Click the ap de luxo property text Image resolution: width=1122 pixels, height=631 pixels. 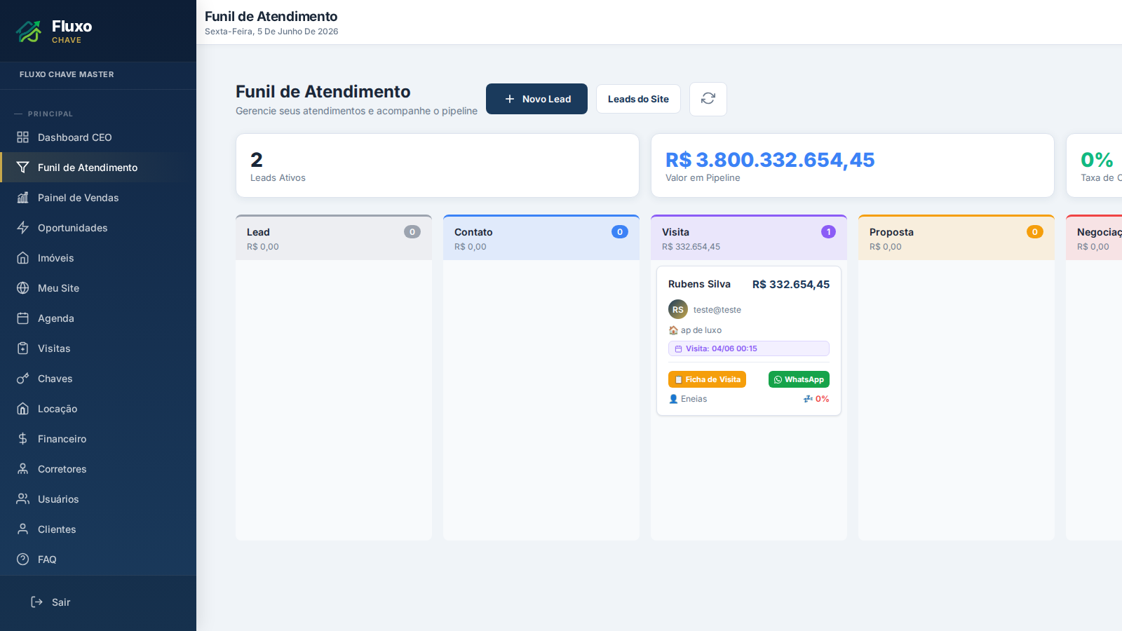[701, 330]
